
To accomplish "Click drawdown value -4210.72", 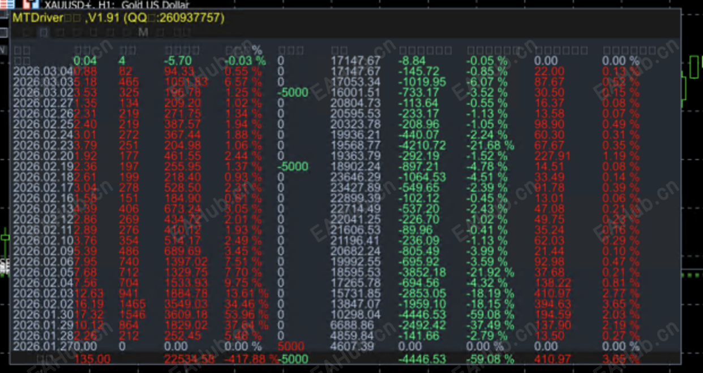I will click(x=422, y=145).
